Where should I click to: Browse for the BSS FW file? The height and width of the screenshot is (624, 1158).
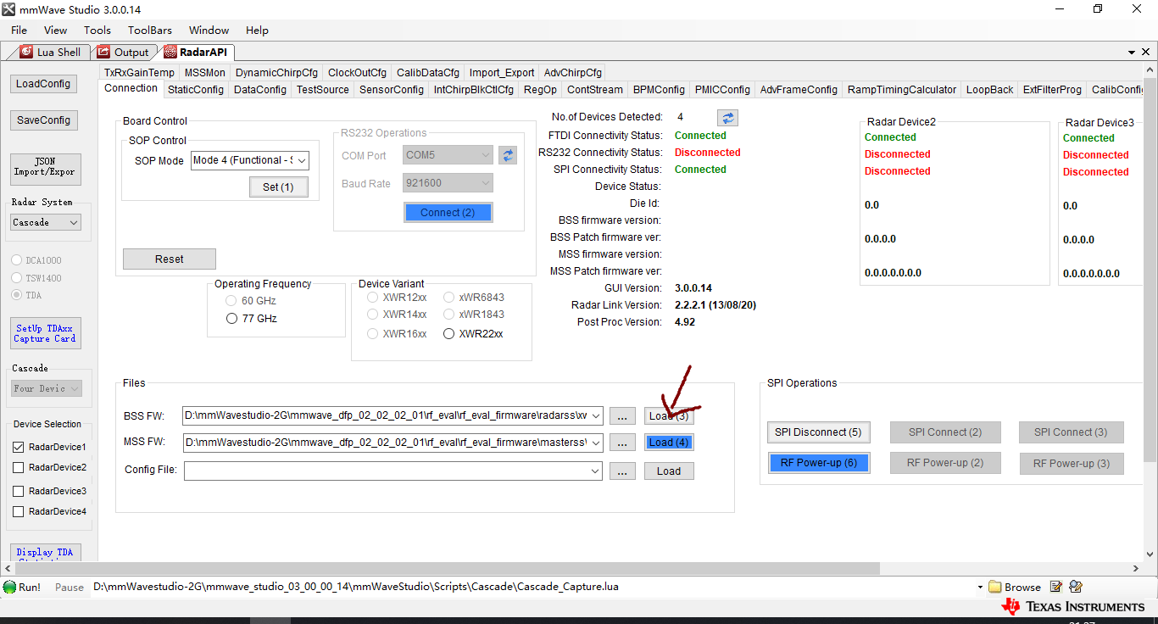pos(622,416)
